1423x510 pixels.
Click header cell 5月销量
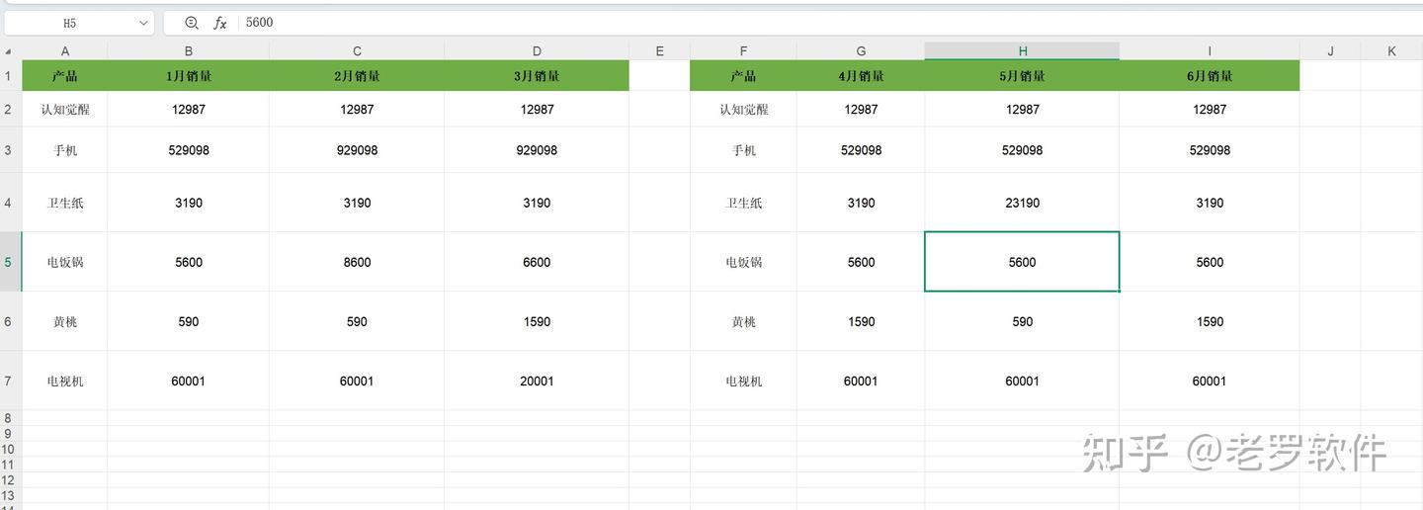click(x=1022, y=76)
